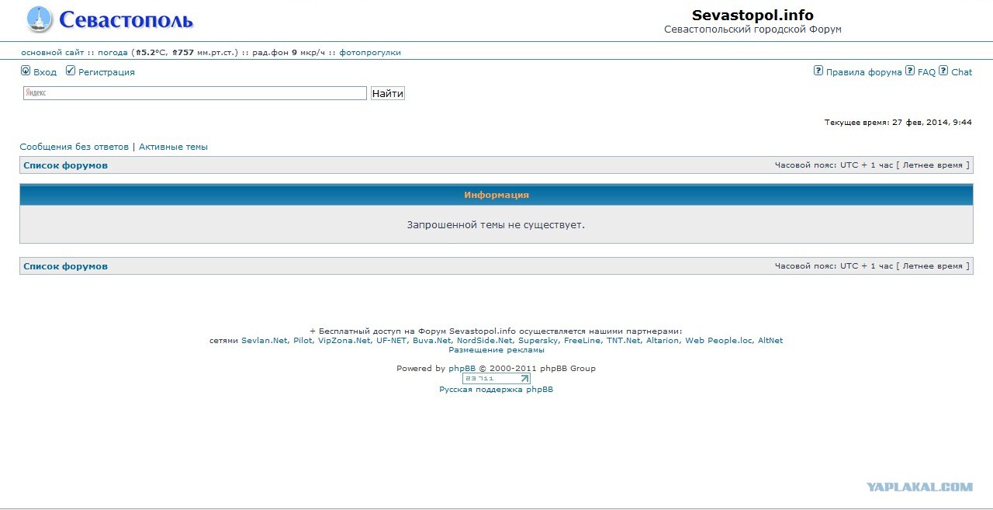Open the NordSide.Net partner link
Viewport: 993px width, 510px height.
(485, 341)
